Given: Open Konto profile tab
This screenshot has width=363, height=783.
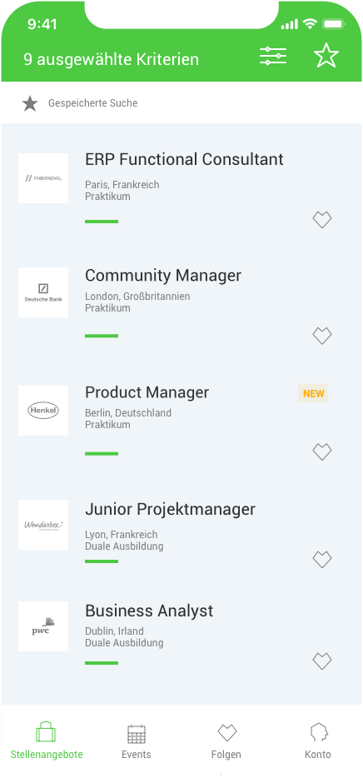Looking at the screenshot, I should click(x=317, y=741).
